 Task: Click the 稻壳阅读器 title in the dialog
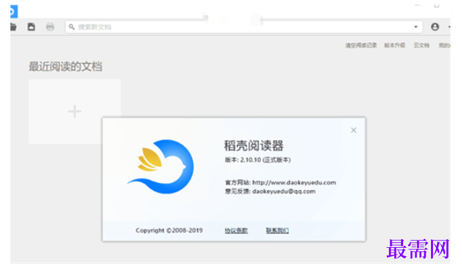click(x=254, y=145)
